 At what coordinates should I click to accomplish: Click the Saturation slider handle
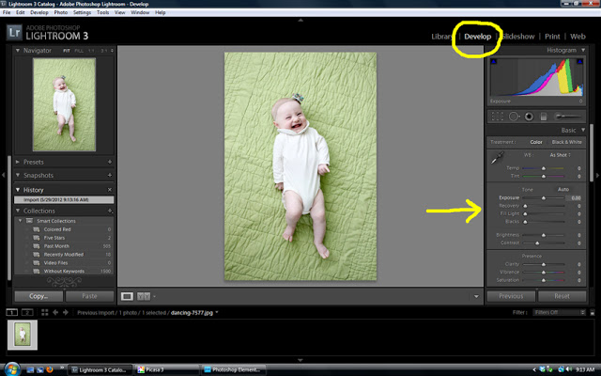544,280
